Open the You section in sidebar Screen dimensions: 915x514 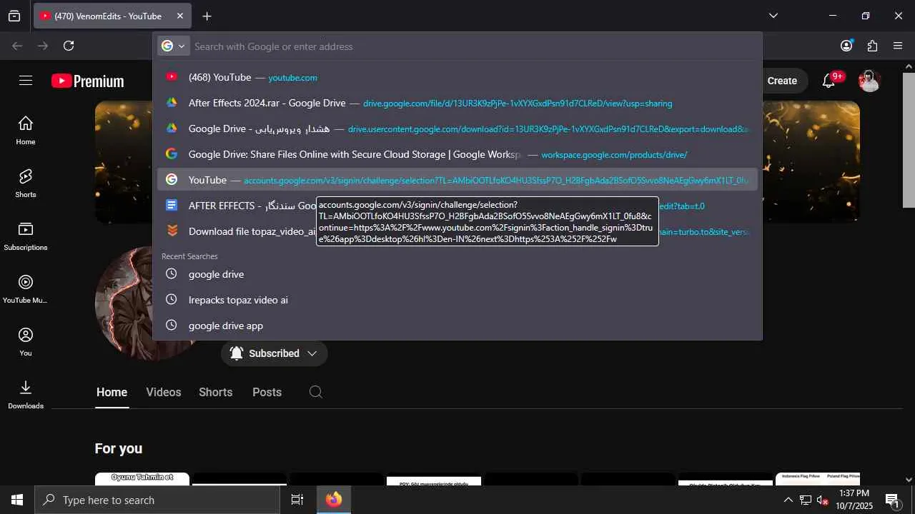[x=26, y=342]
